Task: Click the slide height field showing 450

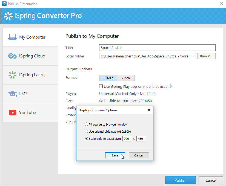Action: pyautogui.click(x=141, y=139)
